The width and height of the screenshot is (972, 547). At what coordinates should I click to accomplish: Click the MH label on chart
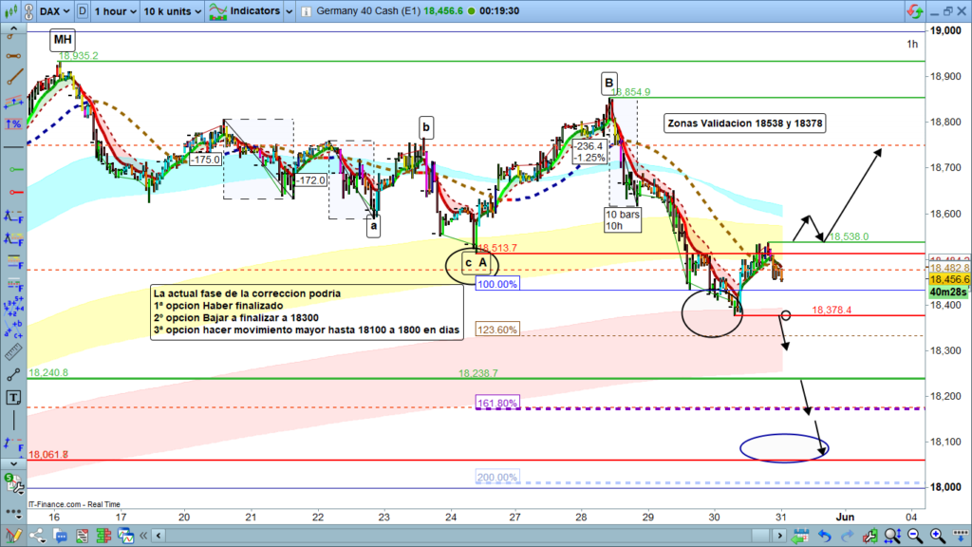[x=63, y=40]
